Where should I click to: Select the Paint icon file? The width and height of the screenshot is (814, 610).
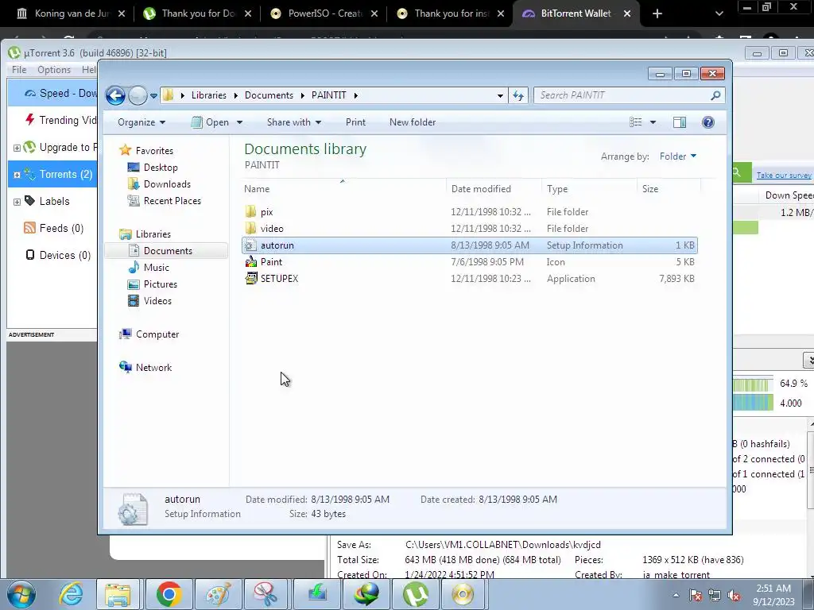click(469, 262)
